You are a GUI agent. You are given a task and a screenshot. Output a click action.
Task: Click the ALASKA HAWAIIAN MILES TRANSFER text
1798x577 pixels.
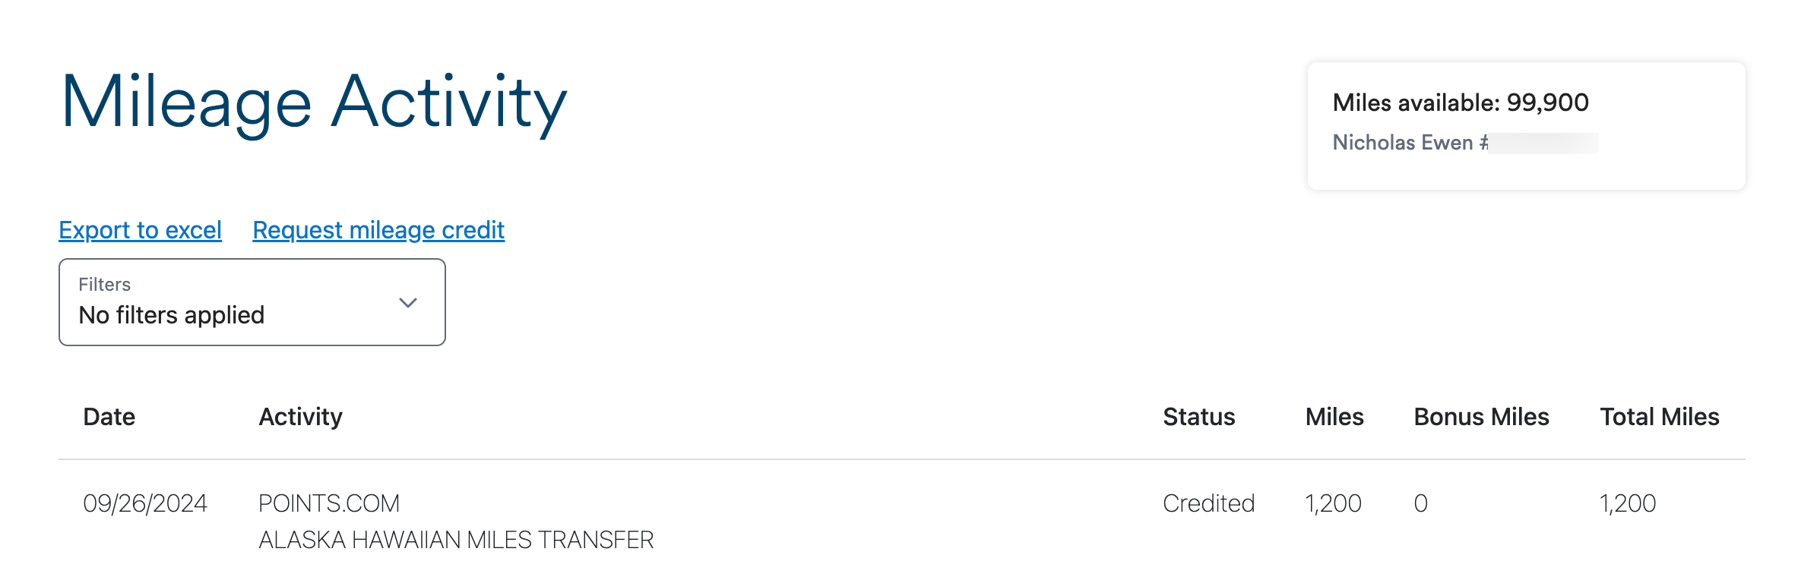(x=456, y=540)
